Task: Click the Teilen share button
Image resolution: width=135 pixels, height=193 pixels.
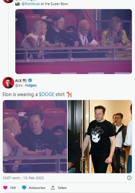Action: point(62,188)
